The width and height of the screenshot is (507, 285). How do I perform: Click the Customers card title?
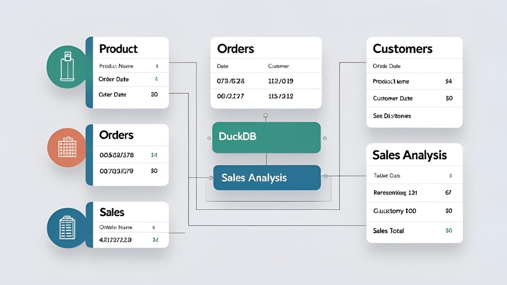tap(402, 49)
